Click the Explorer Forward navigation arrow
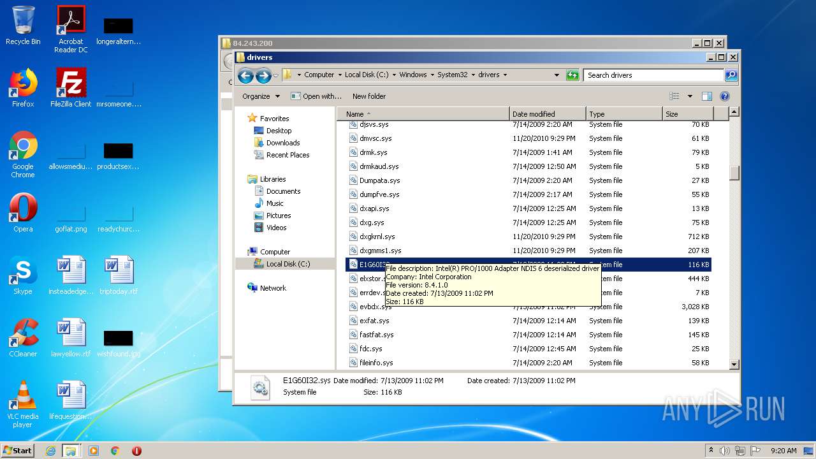Image resolution: width=816 pixels, height=459 pixels. pyautogui.click(x=263, y=75)
